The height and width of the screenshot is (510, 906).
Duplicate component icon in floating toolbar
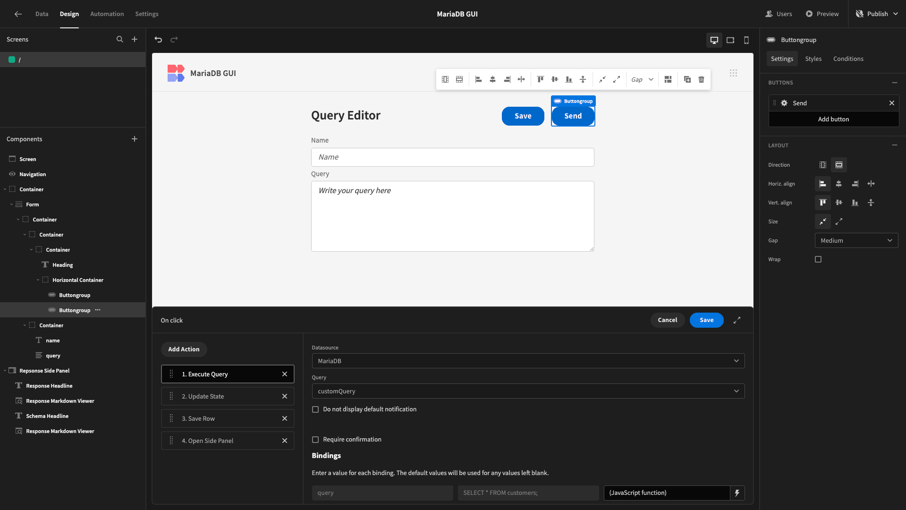(x=687, y=79)
